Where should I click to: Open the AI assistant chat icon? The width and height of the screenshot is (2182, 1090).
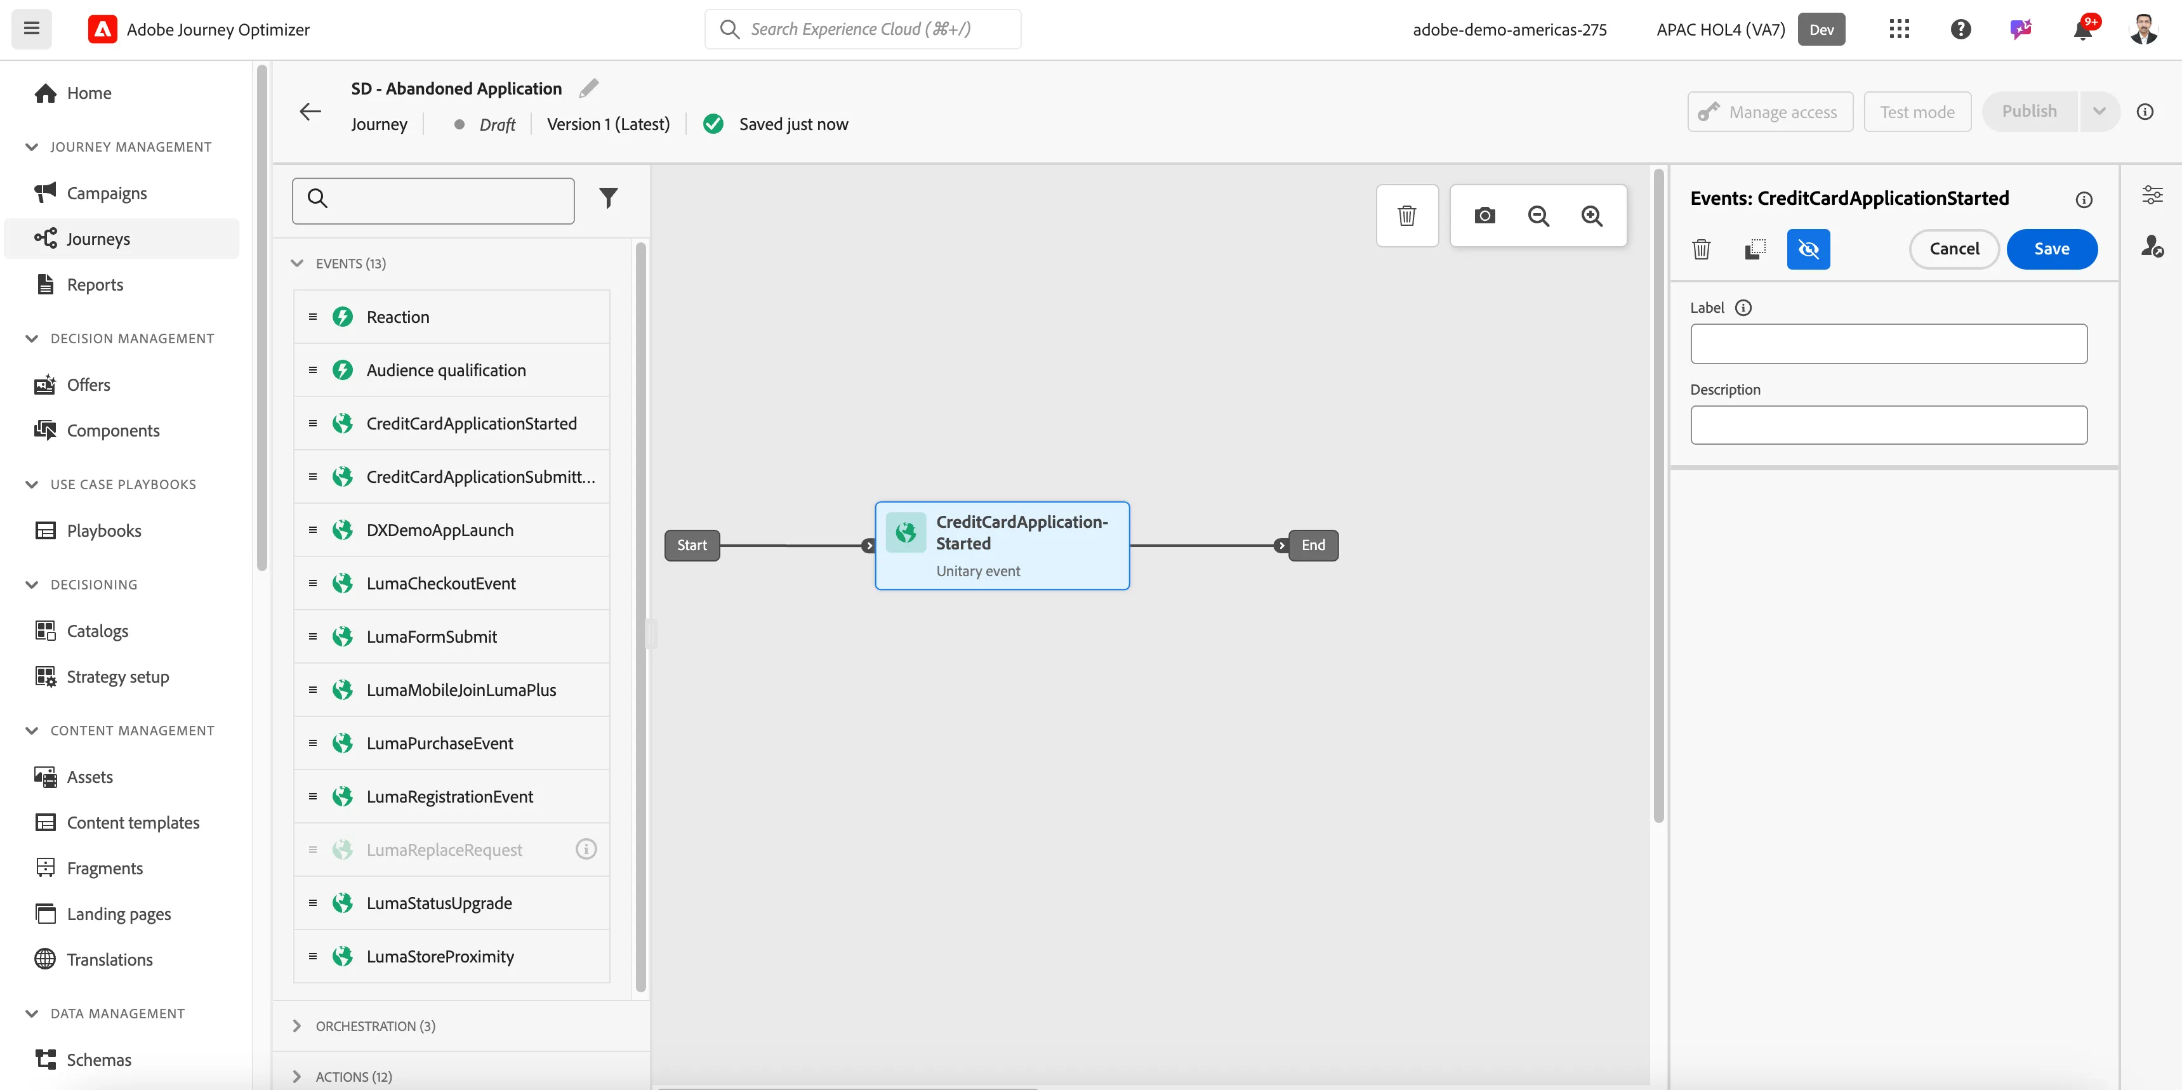[x=2021, y=30]
